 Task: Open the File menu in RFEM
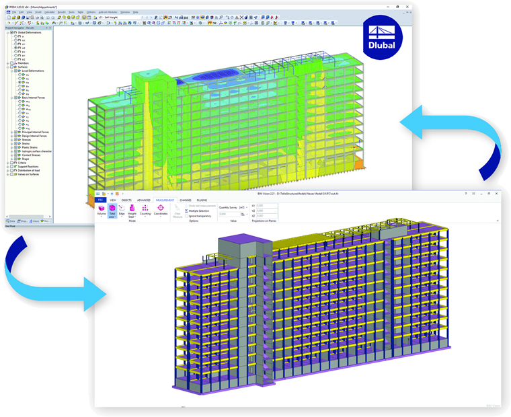(14, 12)
